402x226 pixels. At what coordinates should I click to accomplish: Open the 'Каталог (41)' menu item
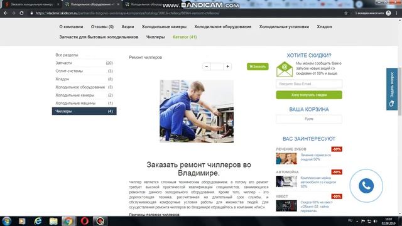[185, 37]
